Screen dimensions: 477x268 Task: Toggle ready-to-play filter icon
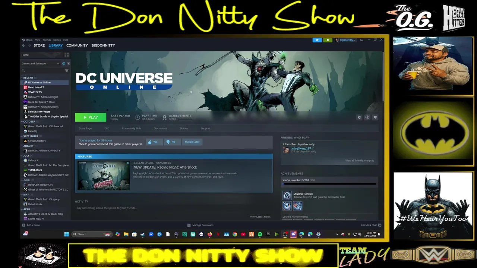click(68, 64)
